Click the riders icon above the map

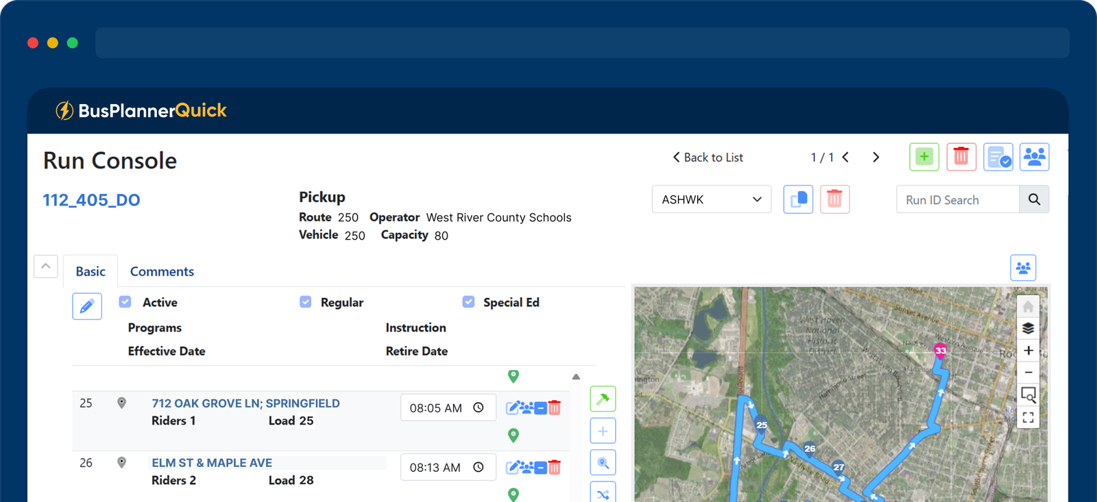[x=1023, y=268]
